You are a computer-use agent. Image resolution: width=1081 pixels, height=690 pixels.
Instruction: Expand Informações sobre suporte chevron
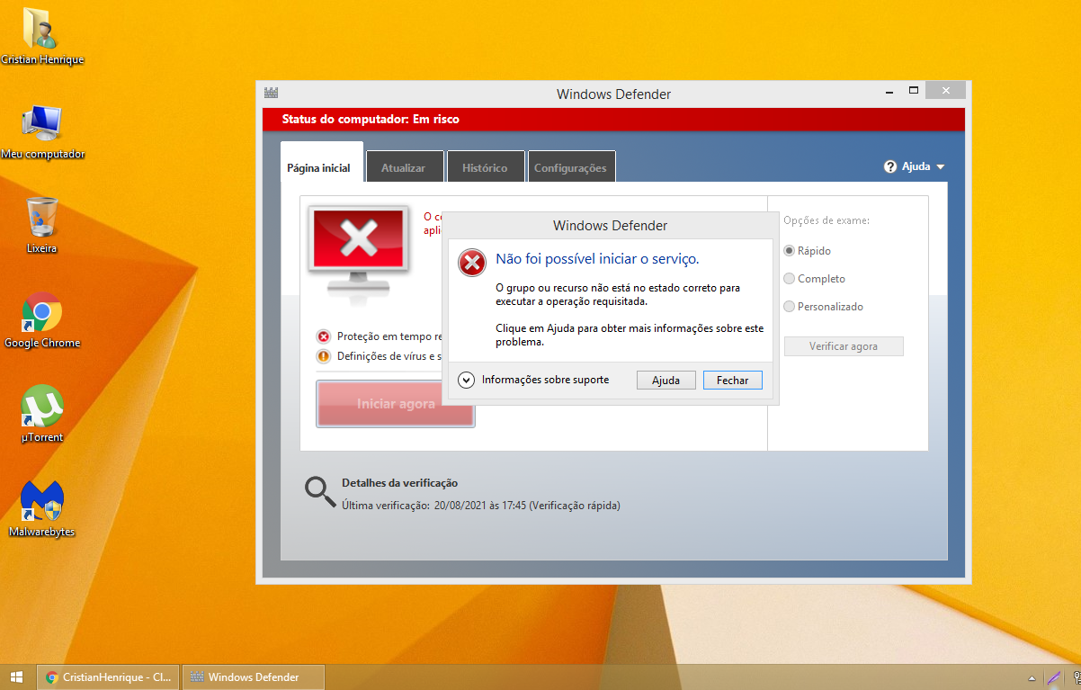[466, 380]
